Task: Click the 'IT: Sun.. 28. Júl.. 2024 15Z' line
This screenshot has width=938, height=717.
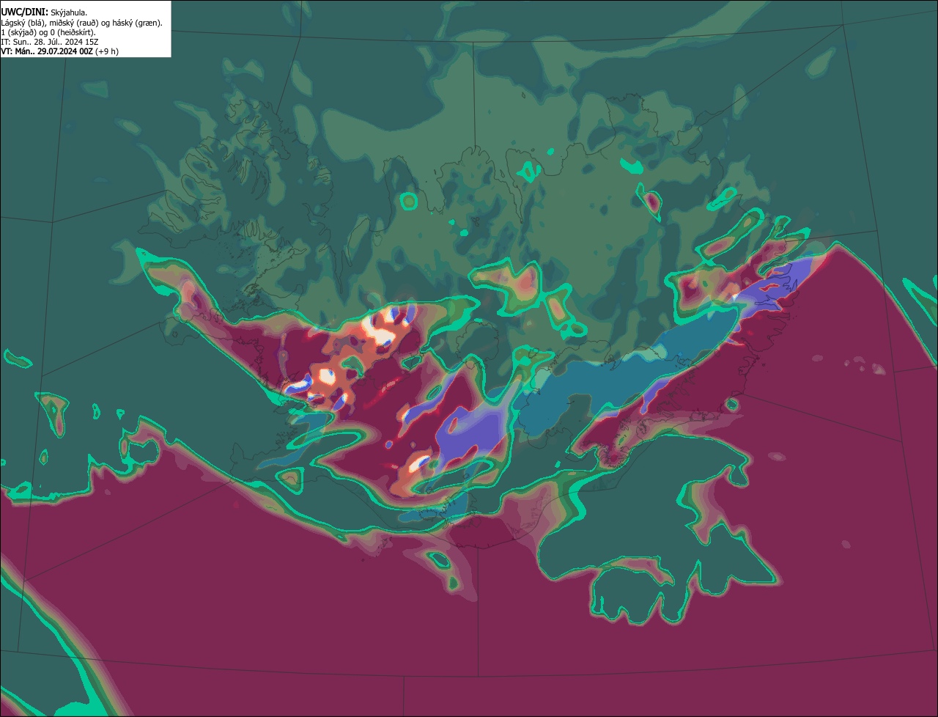Action: point(50,42)
